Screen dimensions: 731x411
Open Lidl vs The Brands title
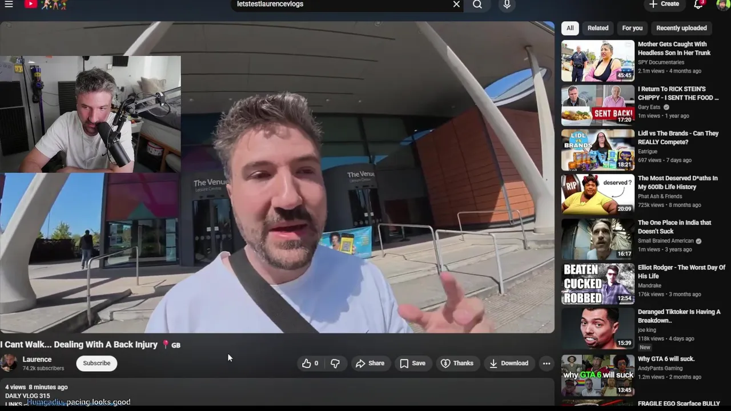click(678, 138)
